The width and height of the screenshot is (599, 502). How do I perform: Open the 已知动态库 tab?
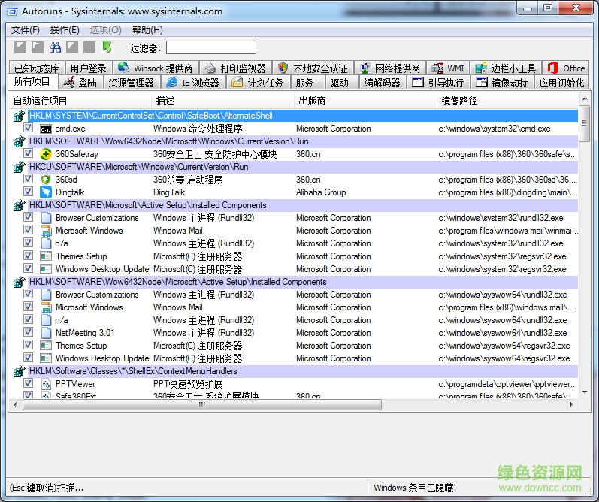click(x=37, y=68)
